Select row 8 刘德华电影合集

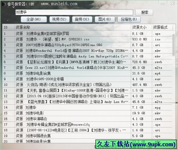88,74
